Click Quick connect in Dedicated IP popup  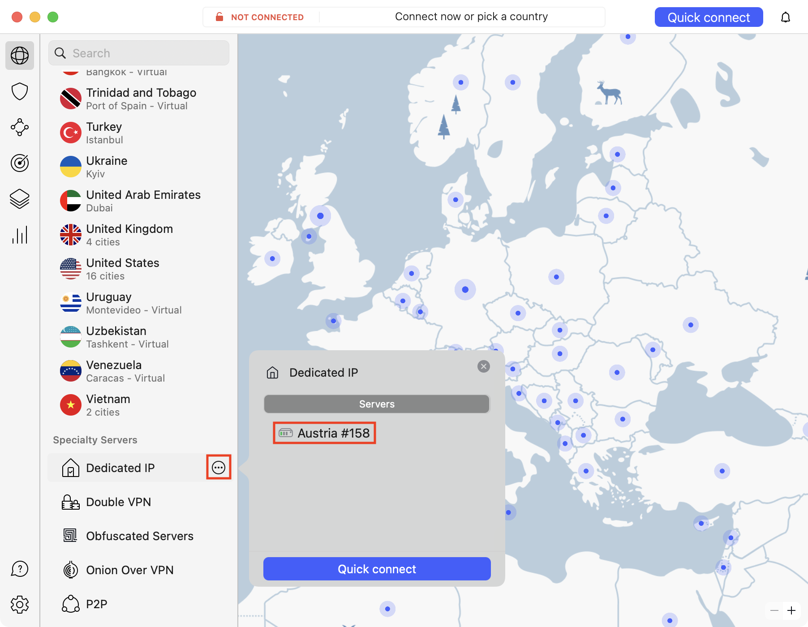tap(377, 569)
